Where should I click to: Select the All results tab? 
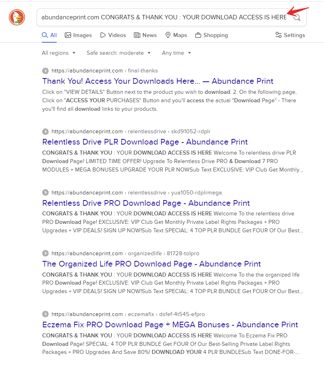pyautogui.click(x=49, y=35)
